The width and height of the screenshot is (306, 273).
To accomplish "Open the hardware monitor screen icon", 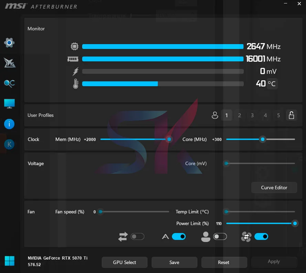I will pos(9,103).
